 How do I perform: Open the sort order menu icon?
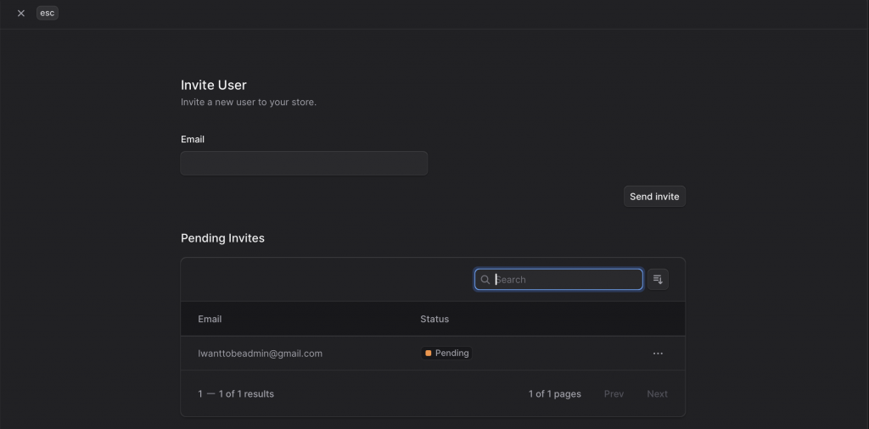(x=658, y=280)
